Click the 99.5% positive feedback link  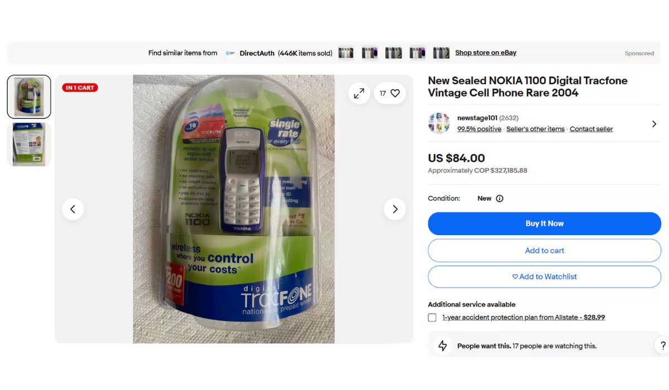pos(479,129)
